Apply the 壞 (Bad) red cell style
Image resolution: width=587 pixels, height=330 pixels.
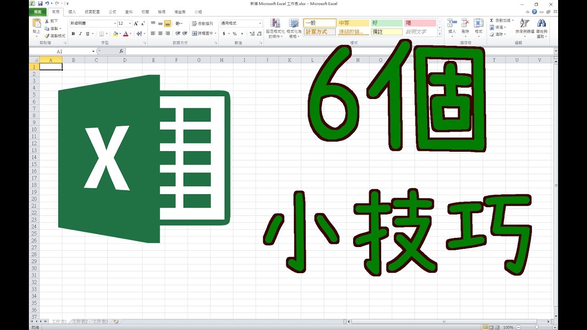tap(420, 23)
